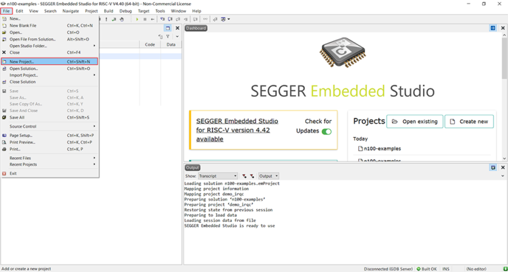508x272 pixels.
Task: Select New Project from File menu
Action: click(22, 62)
